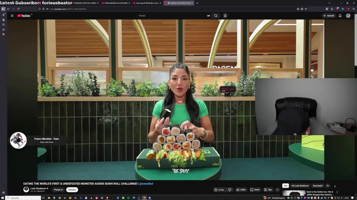Open sidebar settings gear icon
The width and height of the screenshot is (357, 200).
coord(3,192)
